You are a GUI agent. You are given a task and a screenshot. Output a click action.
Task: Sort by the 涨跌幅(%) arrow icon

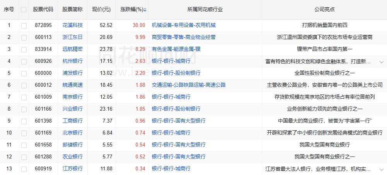(145, 10)
